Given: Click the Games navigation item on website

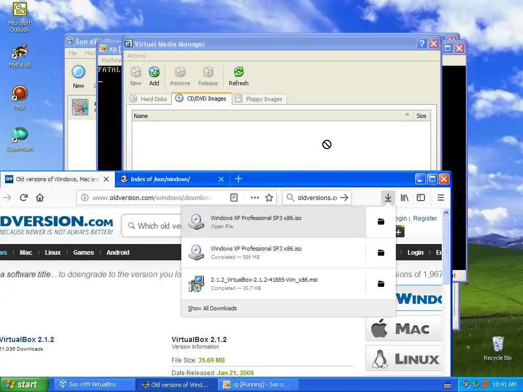Looking at the screenshot, I should (83, 252).
